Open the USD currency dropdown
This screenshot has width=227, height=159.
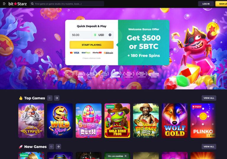[110, 35]
